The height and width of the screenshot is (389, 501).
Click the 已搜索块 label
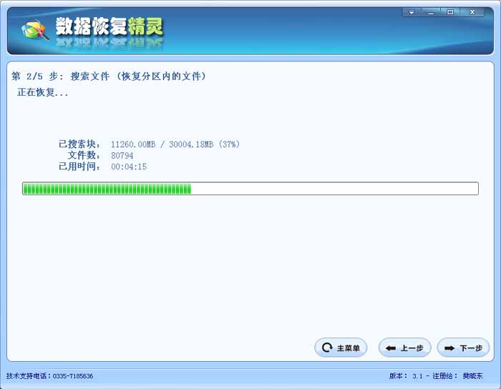[79, 144]
